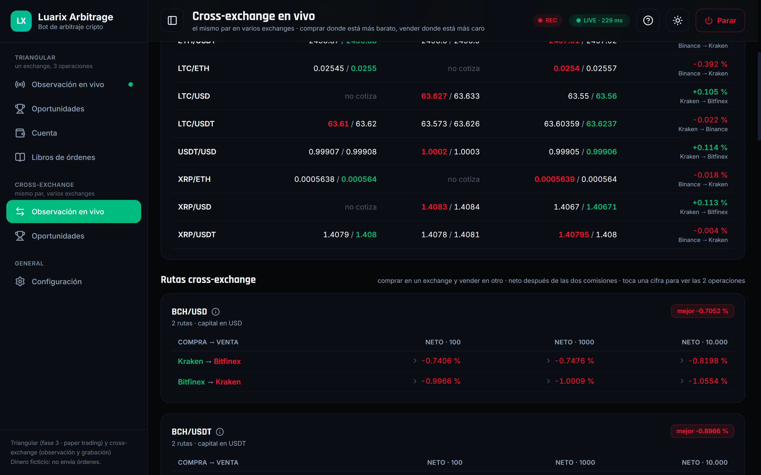Click the Kraken → Bitfinex route name
Screen dimensions: 761x475
(x=209, y=361)
